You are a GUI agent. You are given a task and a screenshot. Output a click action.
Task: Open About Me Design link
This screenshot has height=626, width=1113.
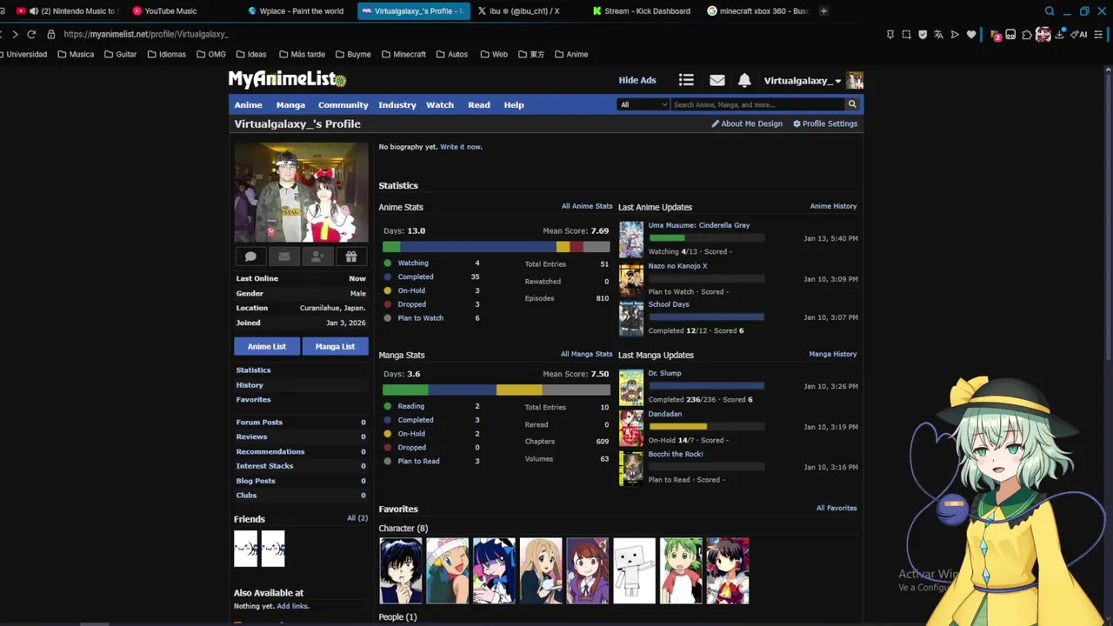(x=747, y=123)
